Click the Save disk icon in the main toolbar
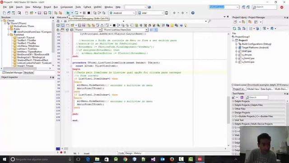This screenshot has height=163, width=289. 39,13
